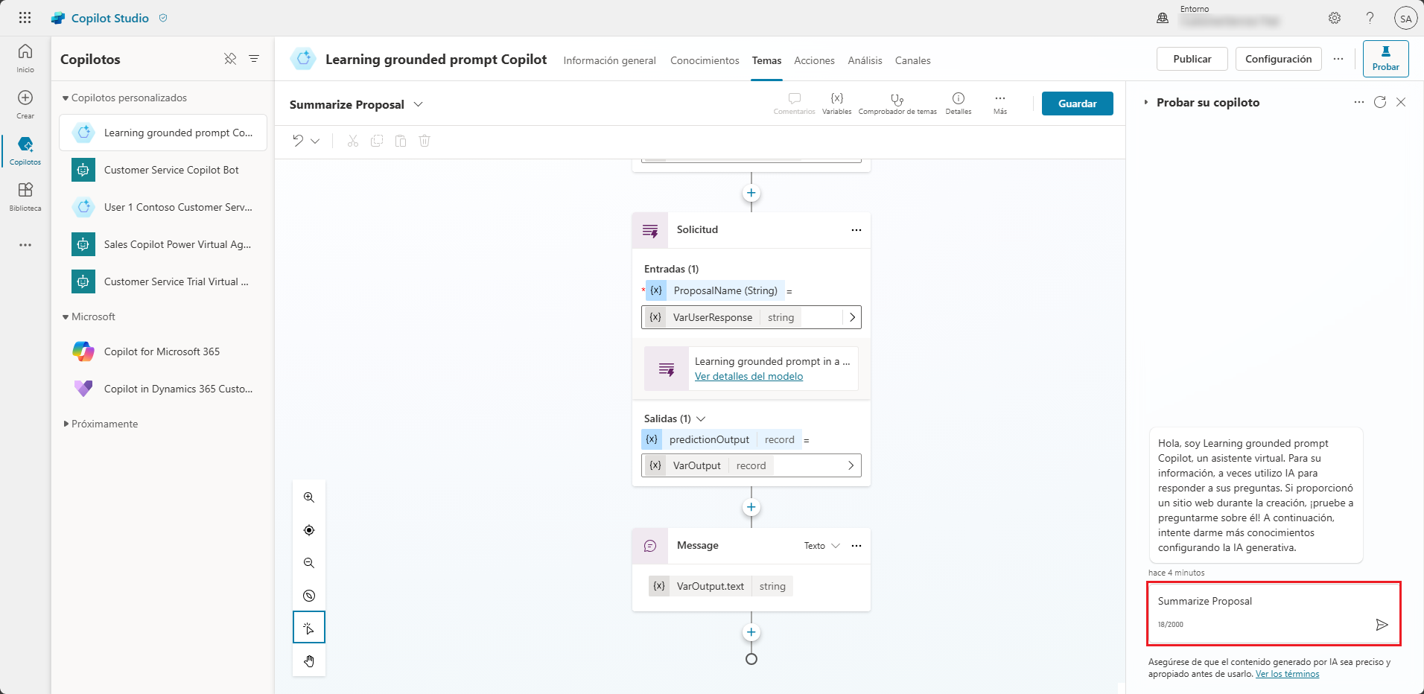Select Customer Service Copilot Bot
Screen dimensions: 1424x694
pyautogui.click(x=162, y=170)
